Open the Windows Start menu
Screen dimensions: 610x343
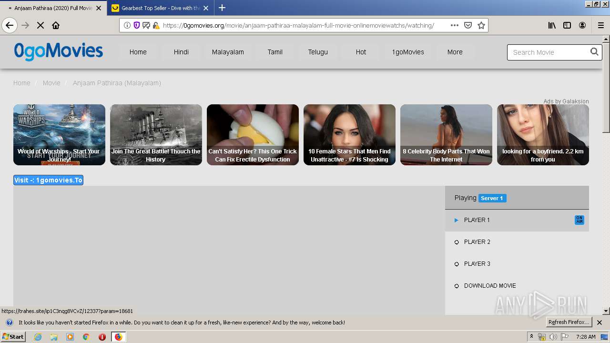click(13, 337)
